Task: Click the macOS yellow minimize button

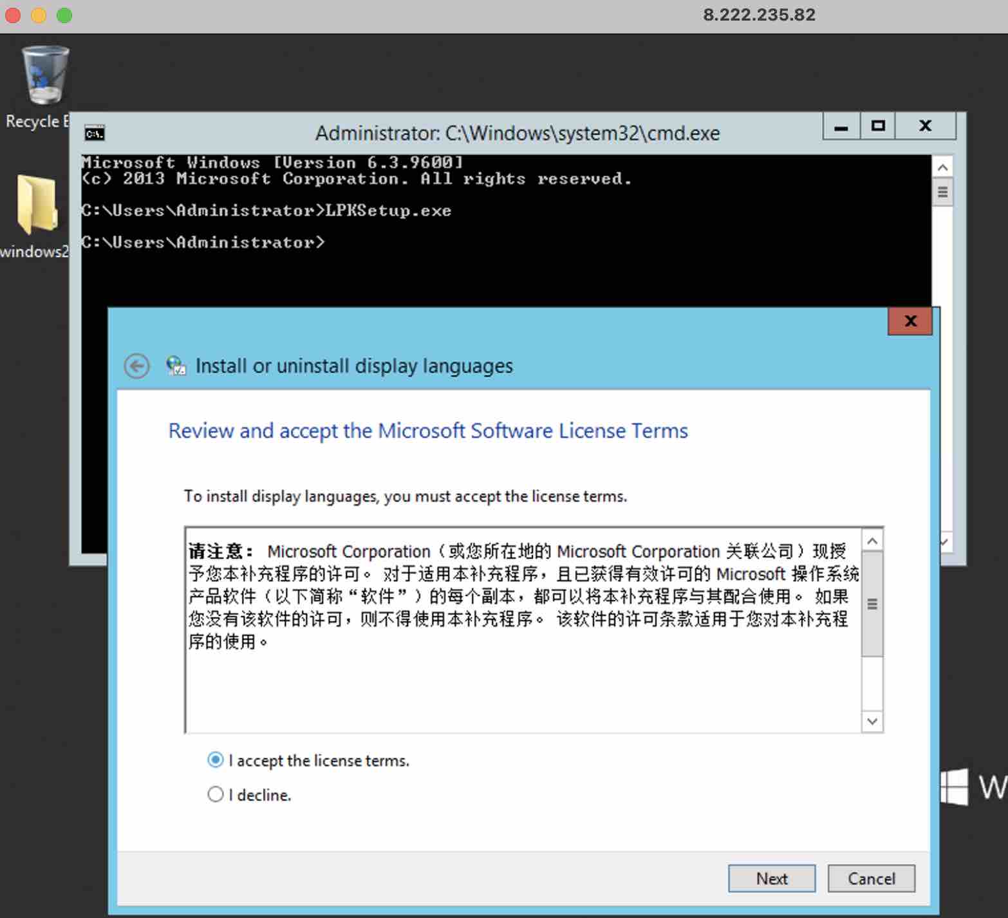Action: (x=39, y=15)
